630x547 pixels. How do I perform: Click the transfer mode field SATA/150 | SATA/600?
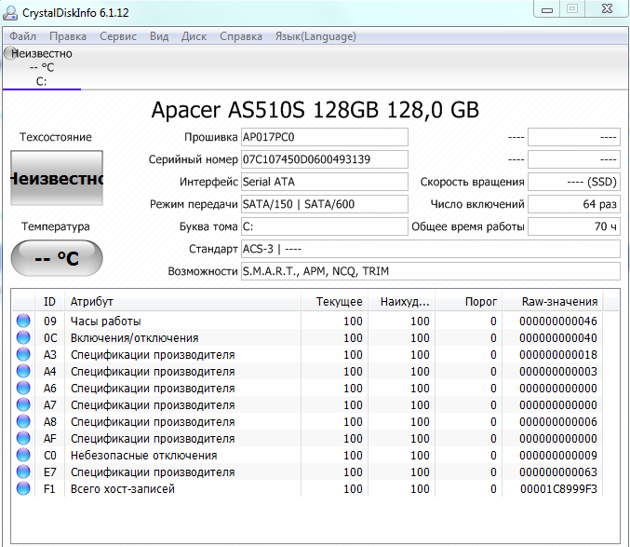(x=325, y=204)
